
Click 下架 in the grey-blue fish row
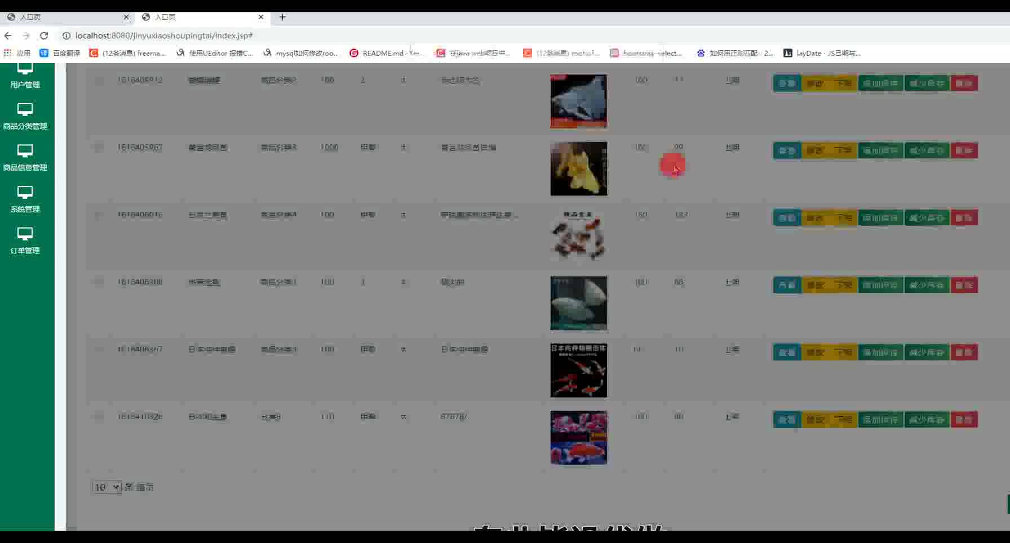(x=843, y=83)
